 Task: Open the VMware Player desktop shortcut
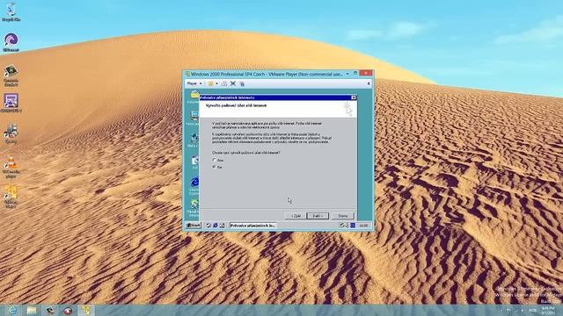[x=11, y=197]
